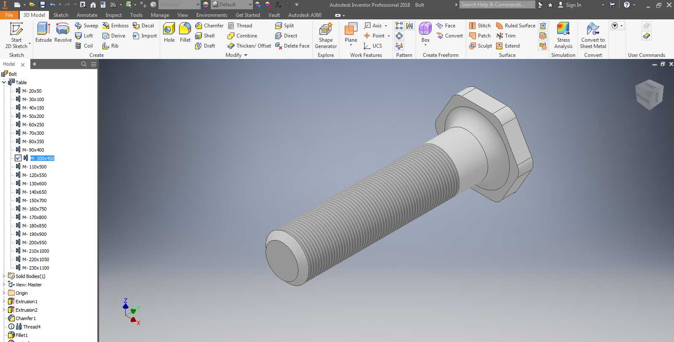Click the Search Help & Commands field
This screenshot has height=342, width=674.
tap(497, 5)
